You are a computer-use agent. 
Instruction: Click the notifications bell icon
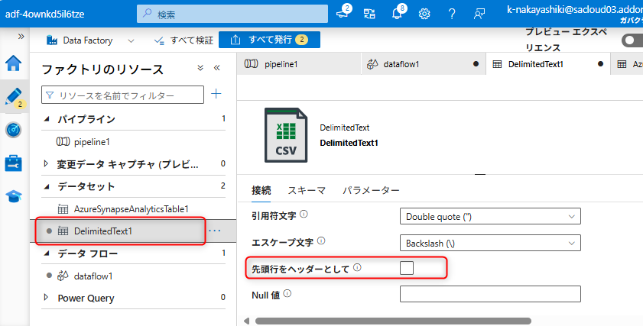pyautogui.click(x=397, y=13)
